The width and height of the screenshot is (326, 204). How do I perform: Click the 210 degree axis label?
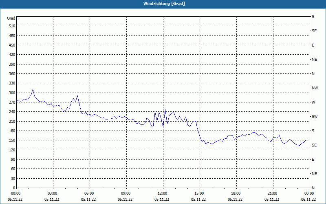[12, 121]
